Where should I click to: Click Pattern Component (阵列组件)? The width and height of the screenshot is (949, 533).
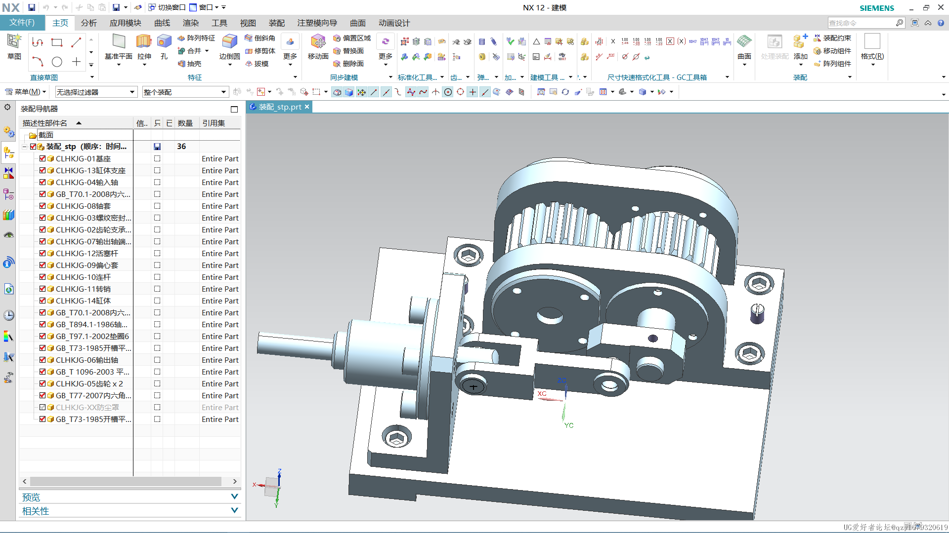[x=833, y=64]
